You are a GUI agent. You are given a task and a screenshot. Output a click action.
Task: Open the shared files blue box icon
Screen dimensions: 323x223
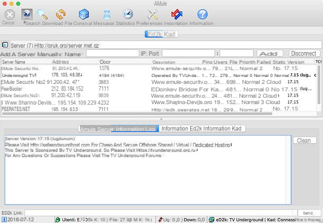tap(84, 14)
